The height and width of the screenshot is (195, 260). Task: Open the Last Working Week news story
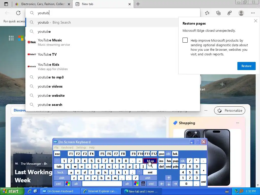click(x=34, y=176)
